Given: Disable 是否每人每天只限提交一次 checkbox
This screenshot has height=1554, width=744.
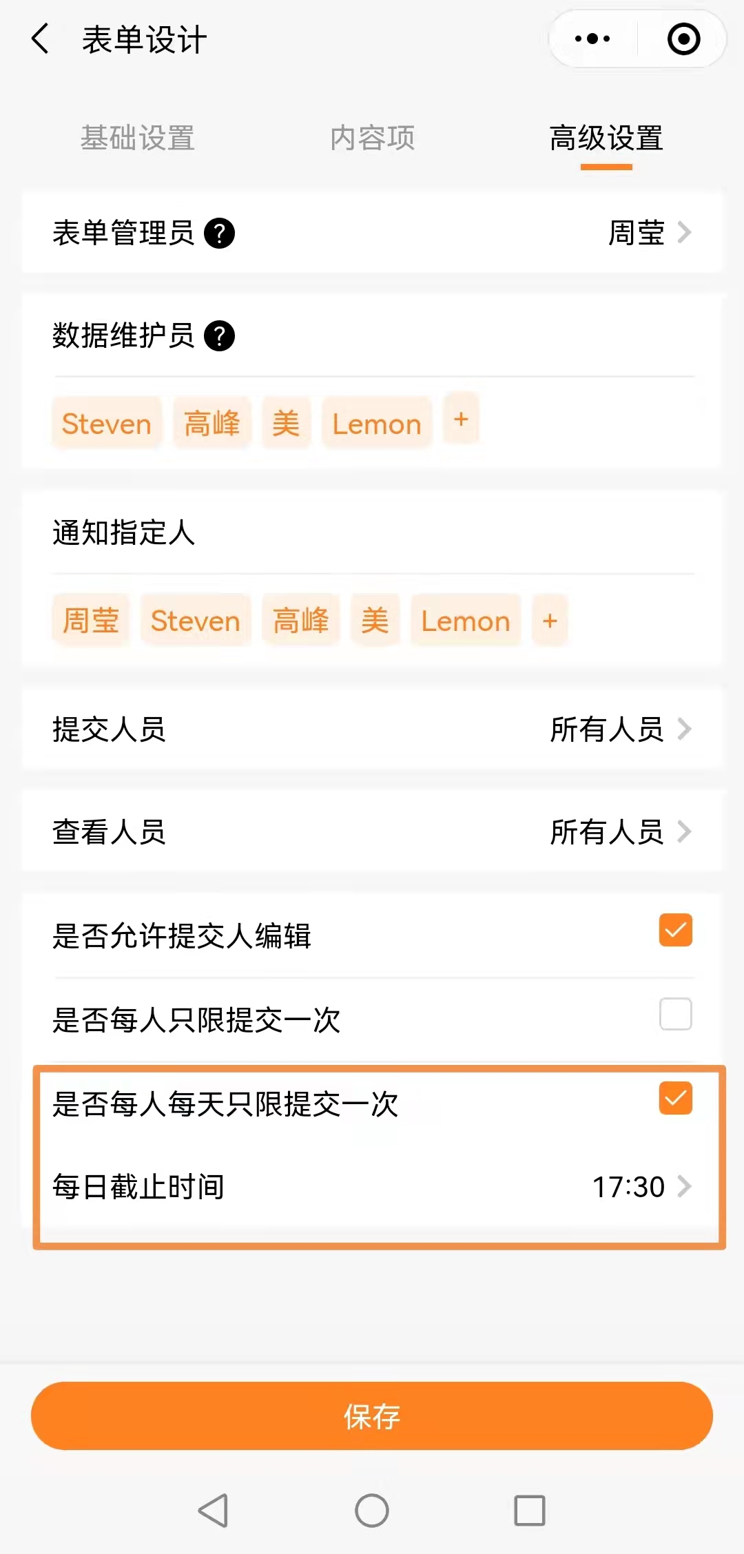Looking at the screenshot, I should coord(675,1098).
